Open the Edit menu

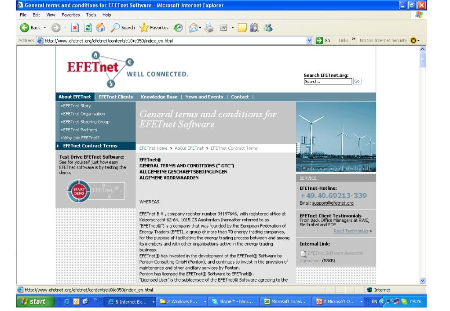(x=36, y=15)
